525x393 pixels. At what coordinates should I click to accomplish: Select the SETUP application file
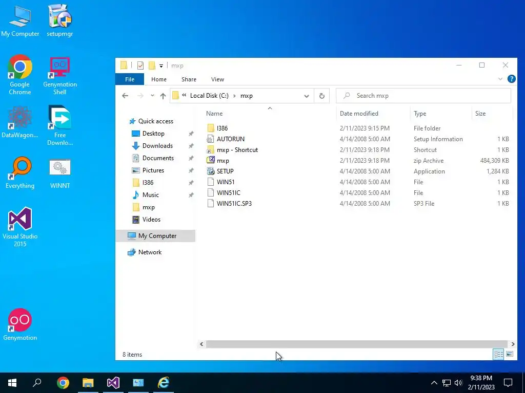(225, 171)
